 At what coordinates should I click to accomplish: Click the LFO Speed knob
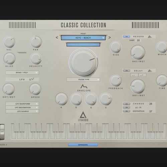pos(35,89)
